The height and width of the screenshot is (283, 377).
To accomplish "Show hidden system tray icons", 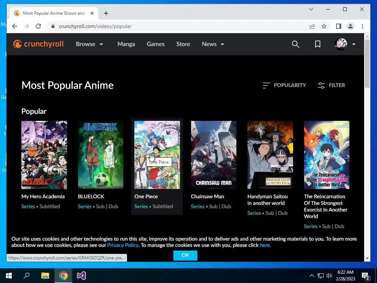I will 311,276.
